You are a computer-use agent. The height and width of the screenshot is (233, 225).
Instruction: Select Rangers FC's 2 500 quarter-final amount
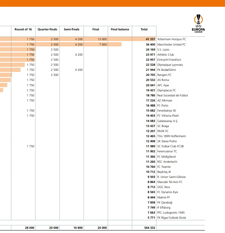pos(55,75)
